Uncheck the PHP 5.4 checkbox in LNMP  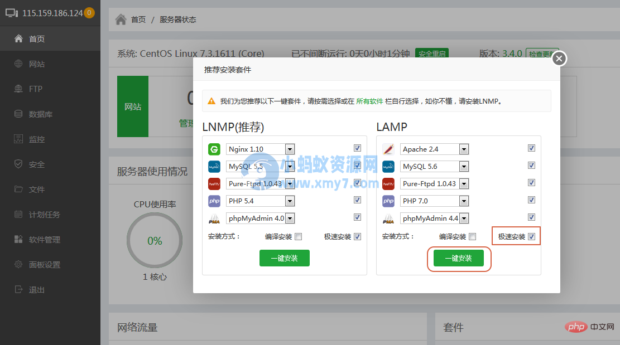coord(358,200)
